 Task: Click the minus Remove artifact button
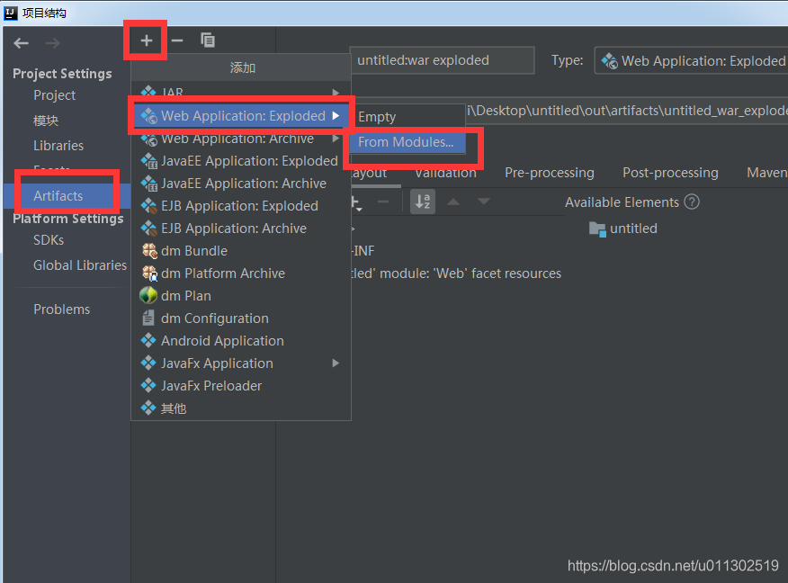pyautogui.click(x=177, y=40)
